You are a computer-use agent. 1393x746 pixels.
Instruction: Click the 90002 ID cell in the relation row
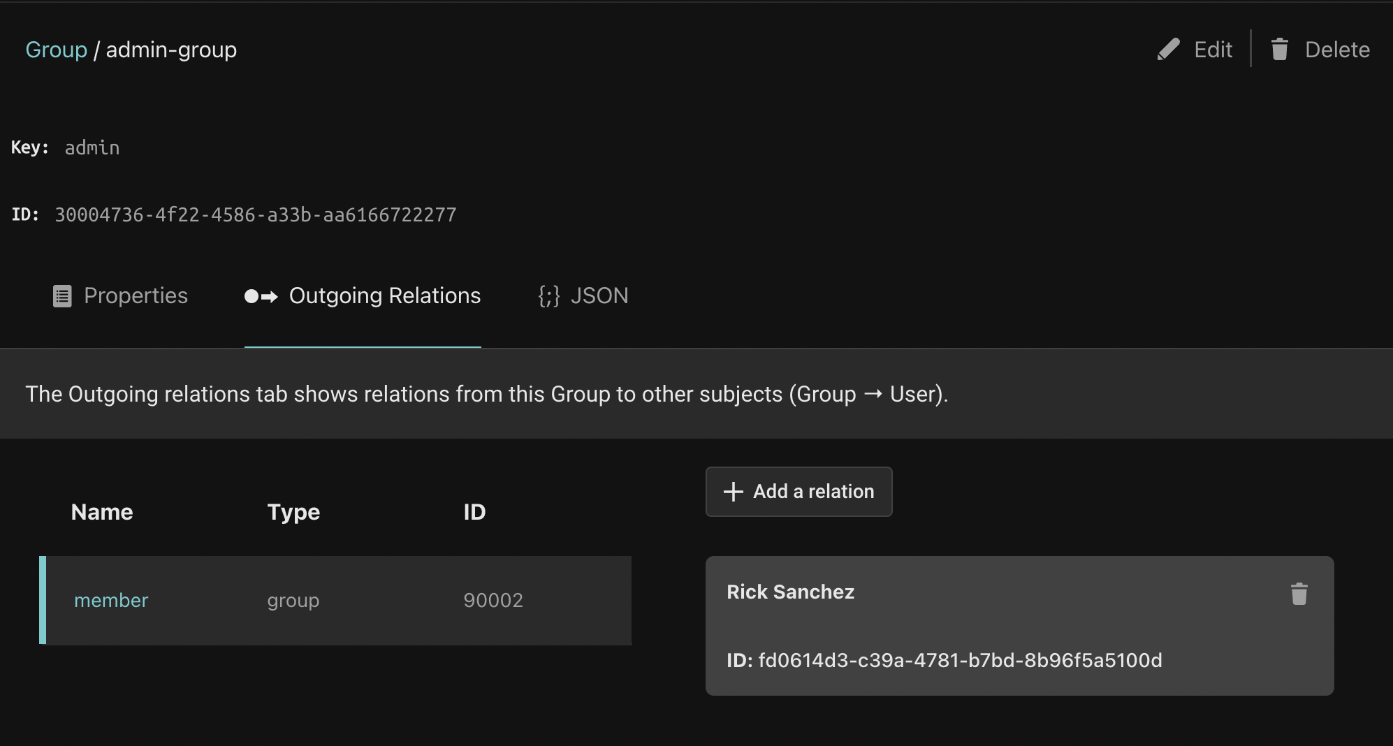coord(493,601)
